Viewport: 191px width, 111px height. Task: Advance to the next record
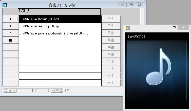[x=53, y=90]
